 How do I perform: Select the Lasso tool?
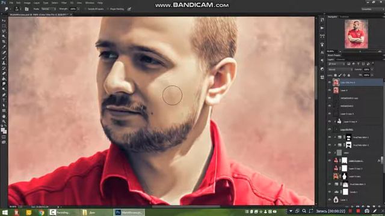[4, 31]
